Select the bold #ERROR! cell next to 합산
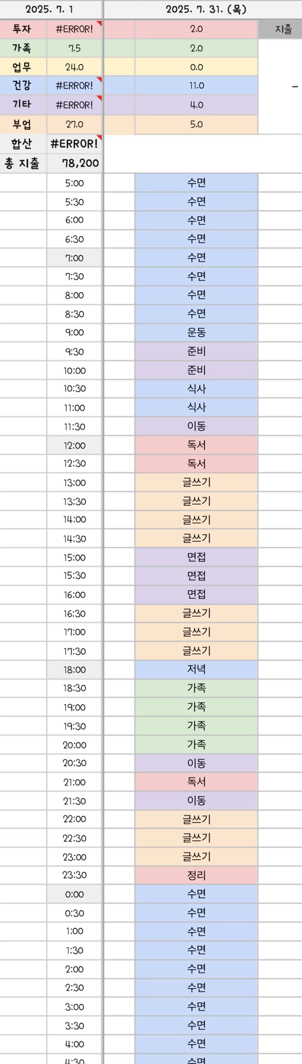Viewport: 302px width, 1064px height. (74, 143)
